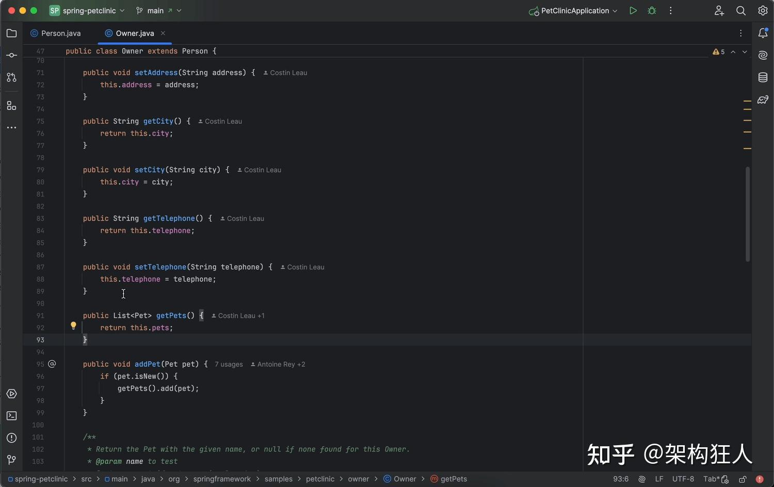The image size is (774, 487).
Task: Debug PetClinicApplication with the bug icon
Action: (652, 11)
